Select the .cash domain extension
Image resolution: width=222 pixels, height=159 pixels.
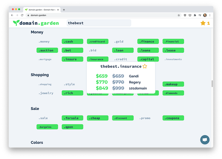click(72, 41)
